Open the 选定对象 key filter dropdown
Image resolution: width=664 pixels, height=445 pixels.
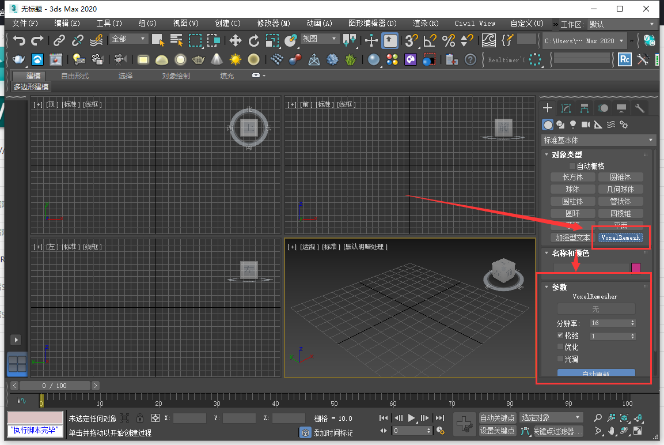tap(551, 418)
